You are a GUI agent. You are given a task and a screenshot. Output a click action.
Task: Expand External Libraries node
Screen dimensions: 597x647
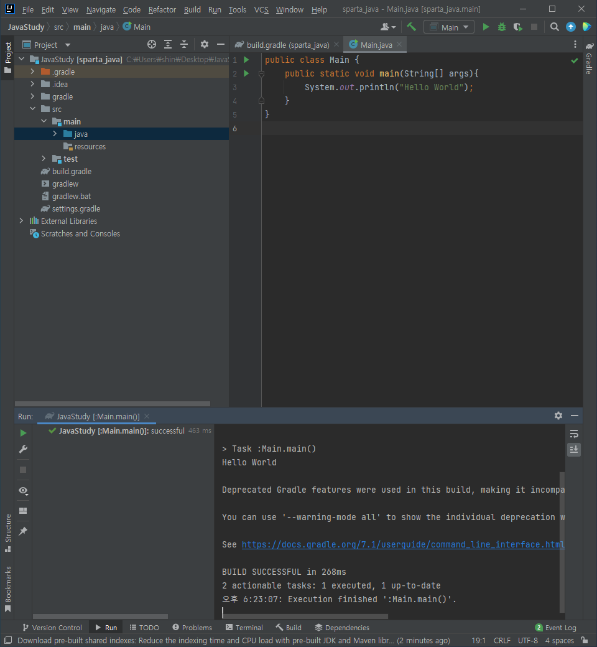(x=21, y=221)
